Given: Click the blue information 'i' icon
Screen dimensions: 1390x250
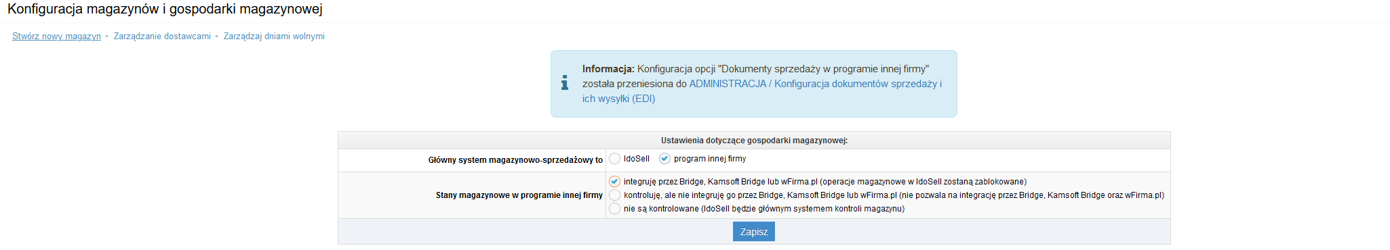Looking at the screenshot, I should tap(565, 83).
